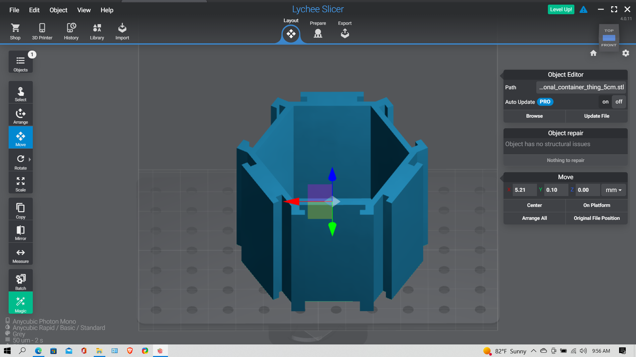Open the Windows Start menu
This screenshot has width=636, height=357.
point(7,351)
